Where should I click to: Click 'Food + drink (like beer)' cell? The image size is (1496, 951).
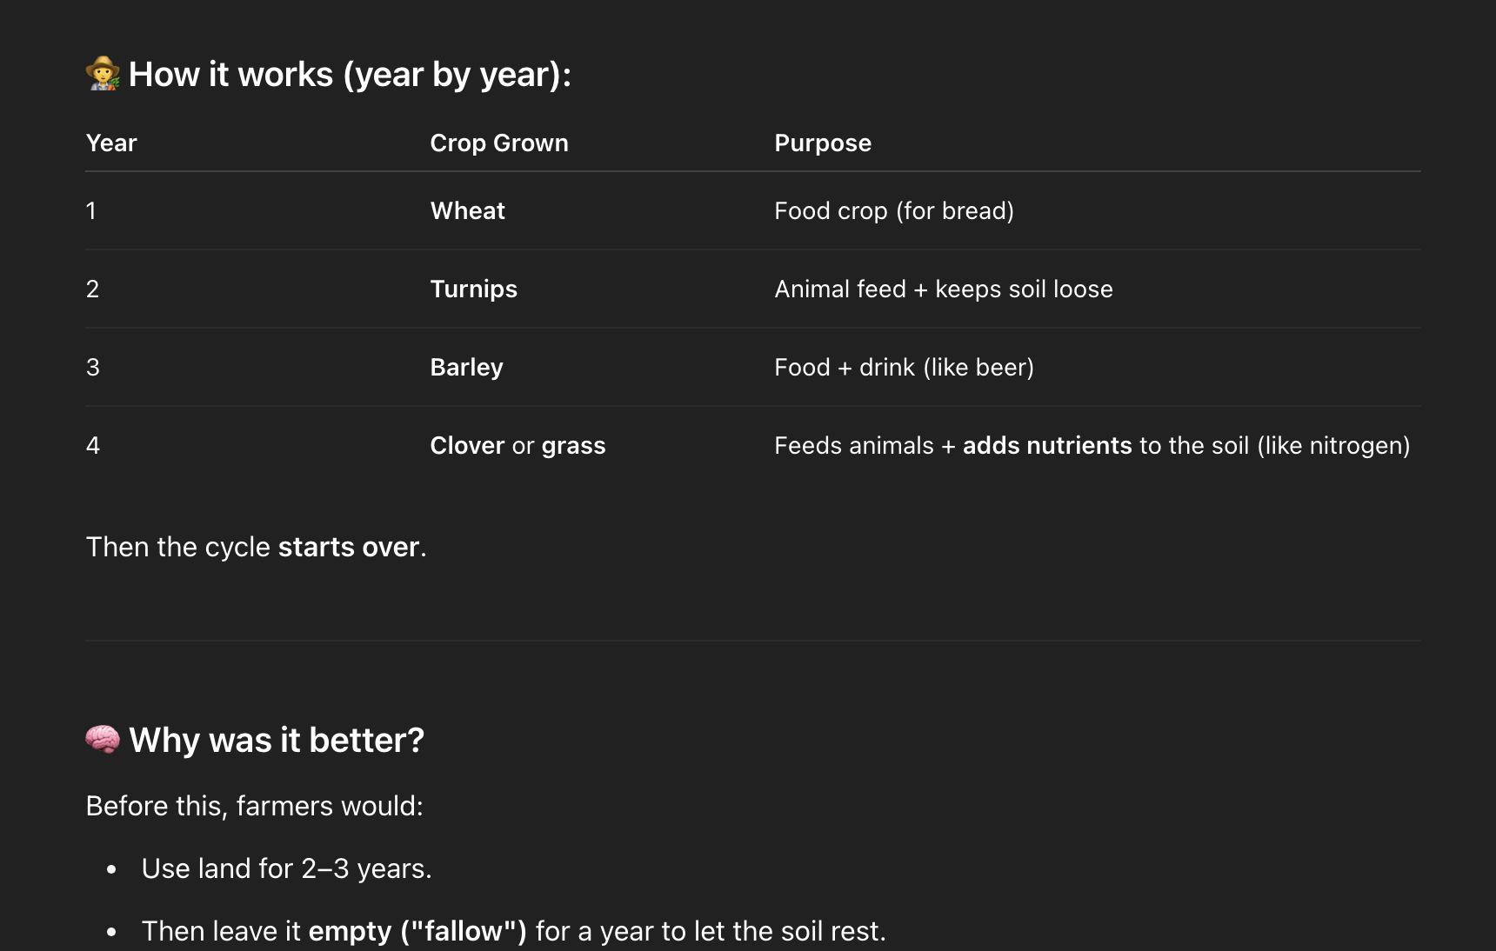[x=905, y=367]
